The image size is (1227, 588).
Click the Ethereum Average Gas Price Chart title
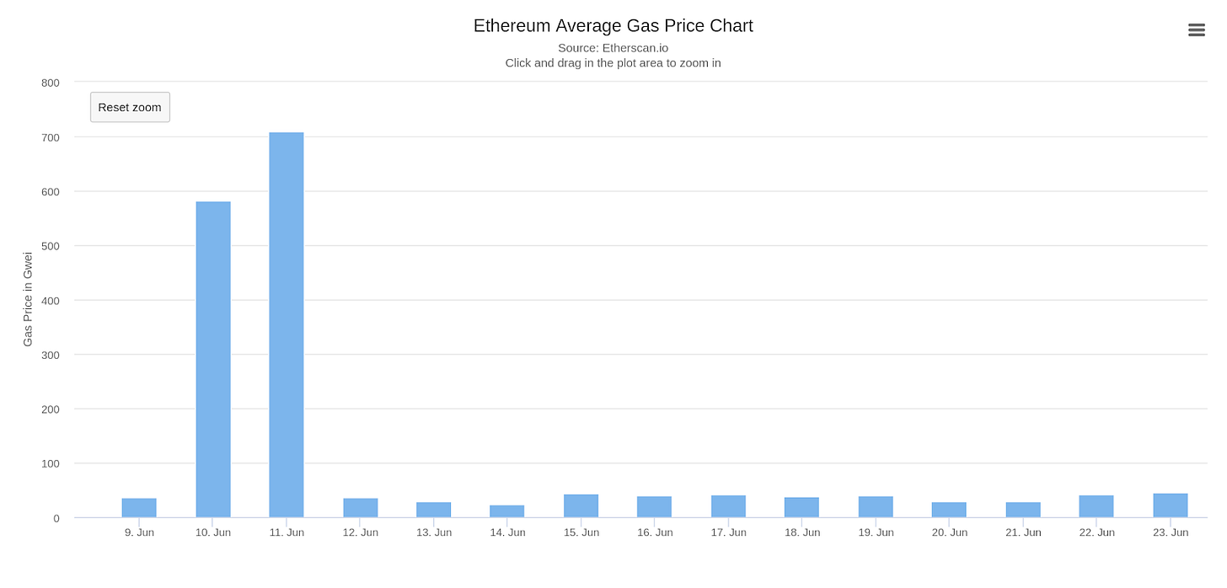coord(613,26)
